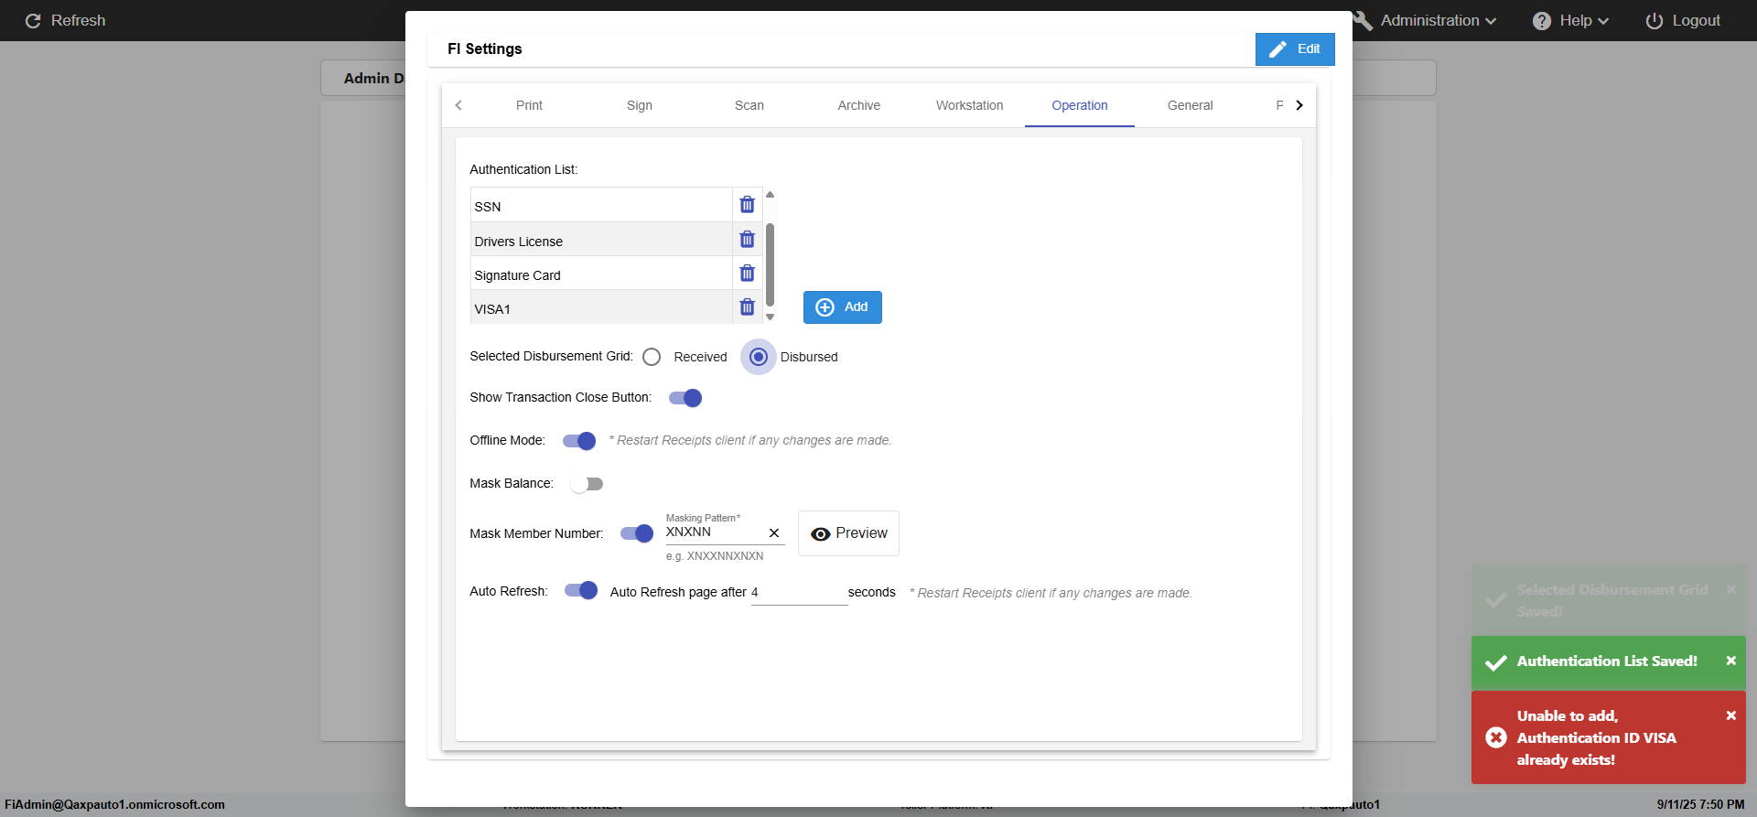Image resolution: width=1757 pixels, height=817 pixels.
Task: Remove Signature Card using its trash icon
Action: point(747,274)
